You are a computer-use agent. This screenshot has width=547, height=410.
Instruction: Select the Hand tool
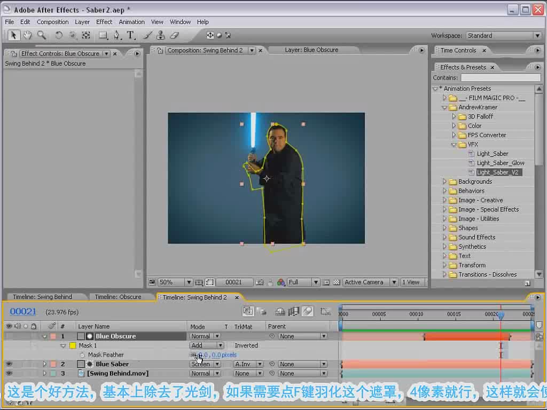coord(27,35)
